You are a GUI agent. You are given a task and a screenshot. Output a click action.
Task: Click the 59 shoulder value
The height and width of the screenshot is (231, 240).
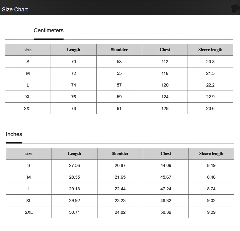(119, 97)
